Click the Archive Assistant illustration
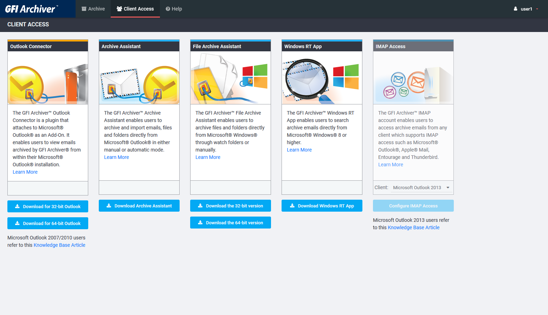 pos(139,78)
